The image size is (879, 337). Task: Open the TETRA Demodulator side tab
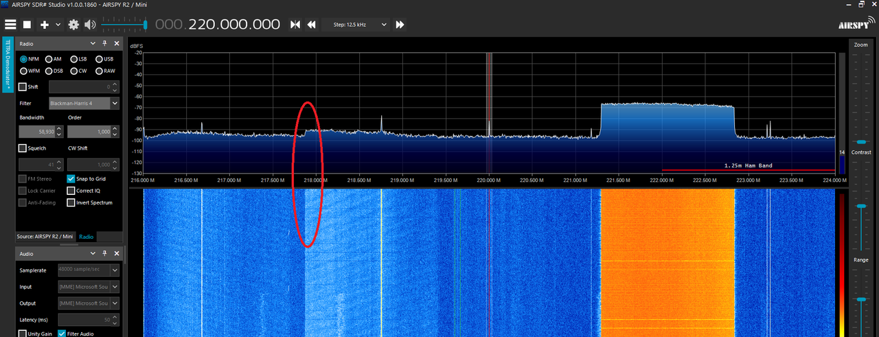tap(8, 65)
